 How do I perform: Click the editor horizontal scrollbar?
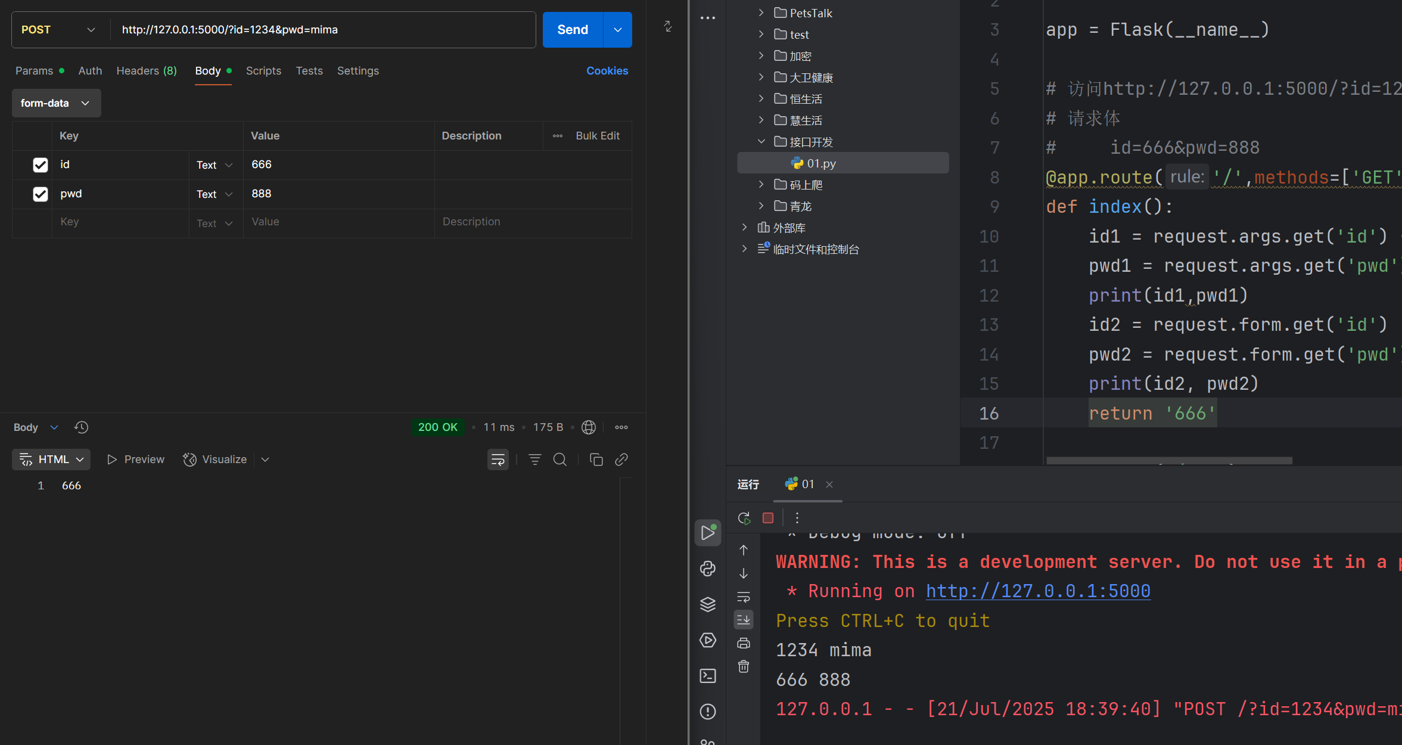pos(1169,461)
